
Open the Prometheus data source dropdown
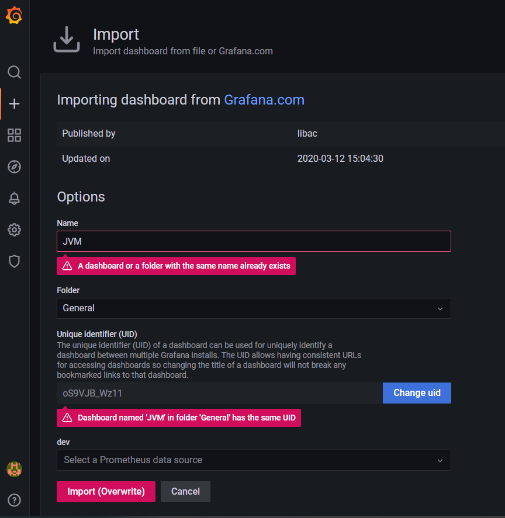(254, 460)
